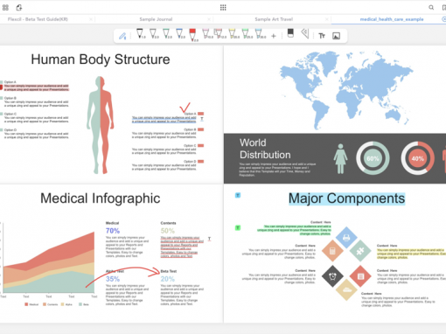Insert an image with picture tool
Viewport: 446px width, 334px height.
coord(336,36)
